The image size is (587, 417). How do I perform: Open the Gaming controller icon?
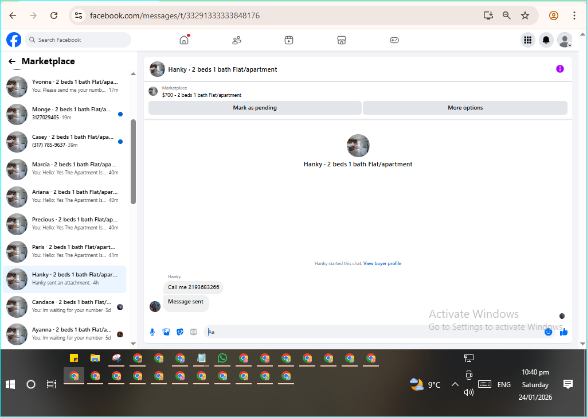click(x=394, y=40)
